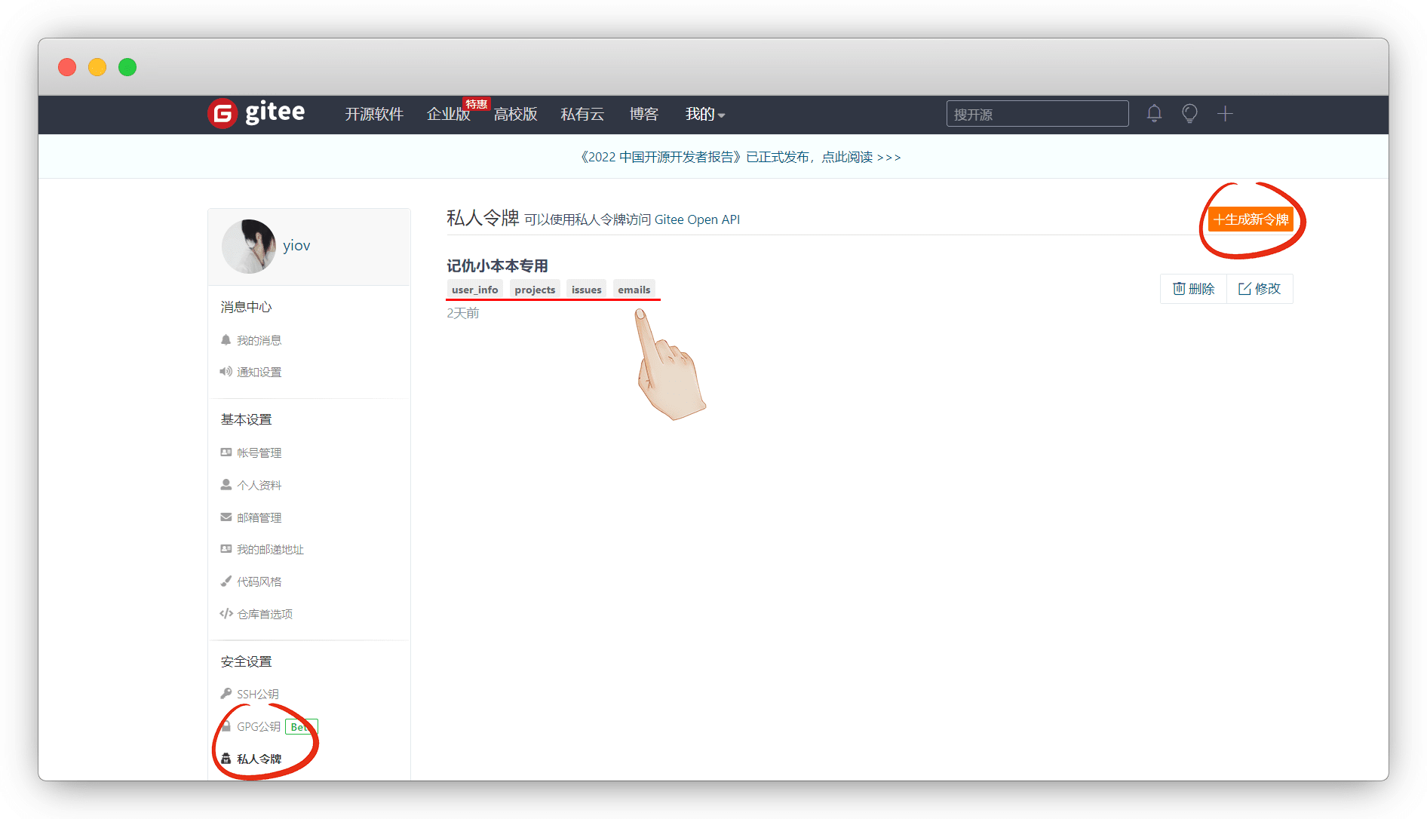Open 企业版 in navigation bar
Image resolution: width=1427 pixels, height=819 pixels.
(x=448, y=115)
